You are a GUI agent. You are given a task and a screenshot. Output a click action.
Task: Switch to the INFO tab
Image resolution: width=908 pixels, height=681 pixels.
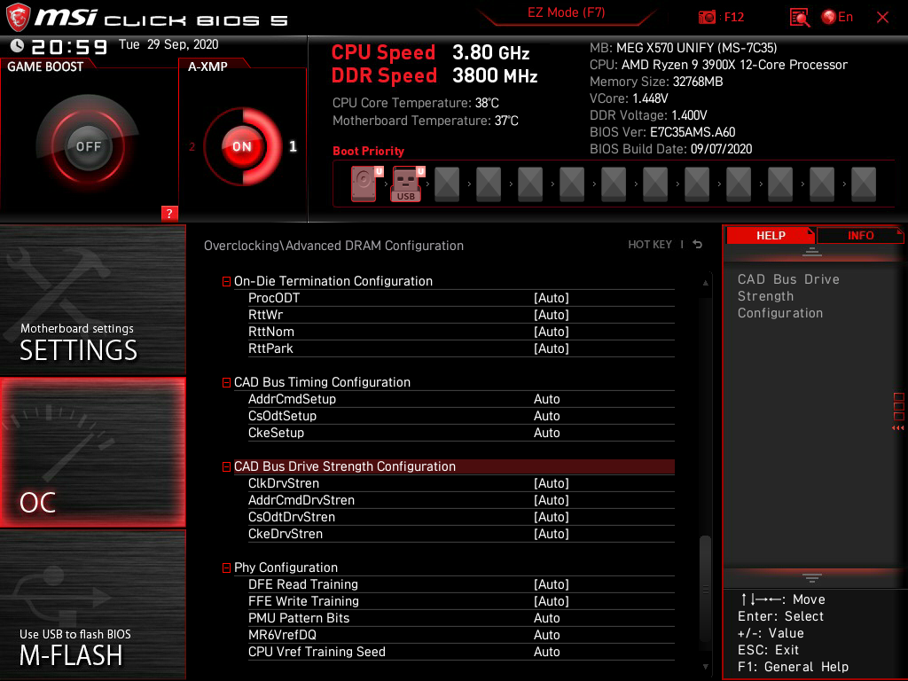click(859, 235)
